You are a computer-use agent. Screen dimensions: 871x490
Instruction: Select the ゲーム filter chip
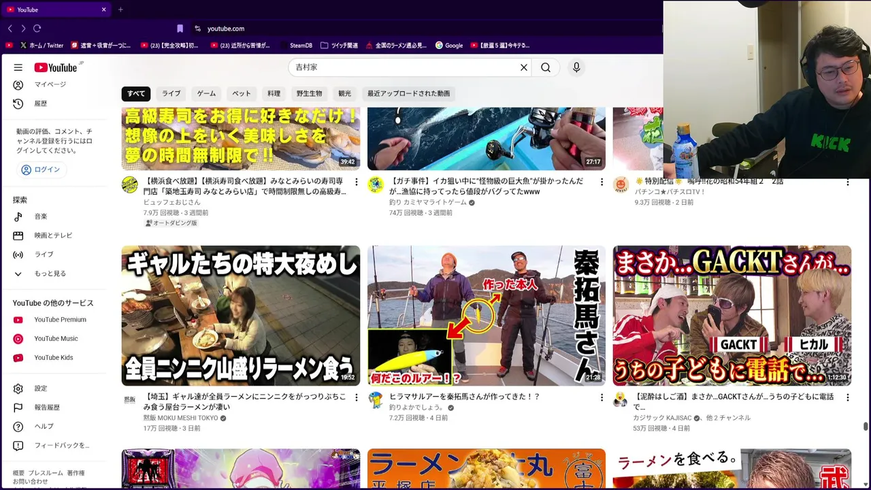[206, 94]
